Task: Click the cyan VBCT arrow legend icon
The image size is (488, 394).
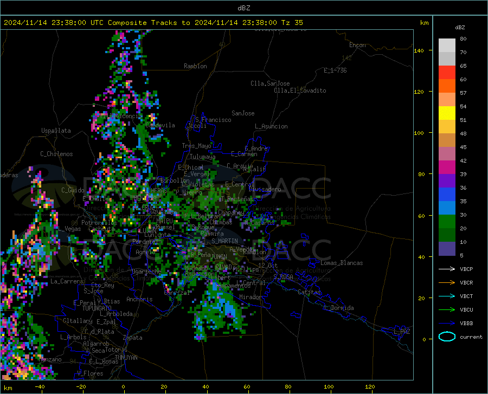Action: click(x=447, y=296)
